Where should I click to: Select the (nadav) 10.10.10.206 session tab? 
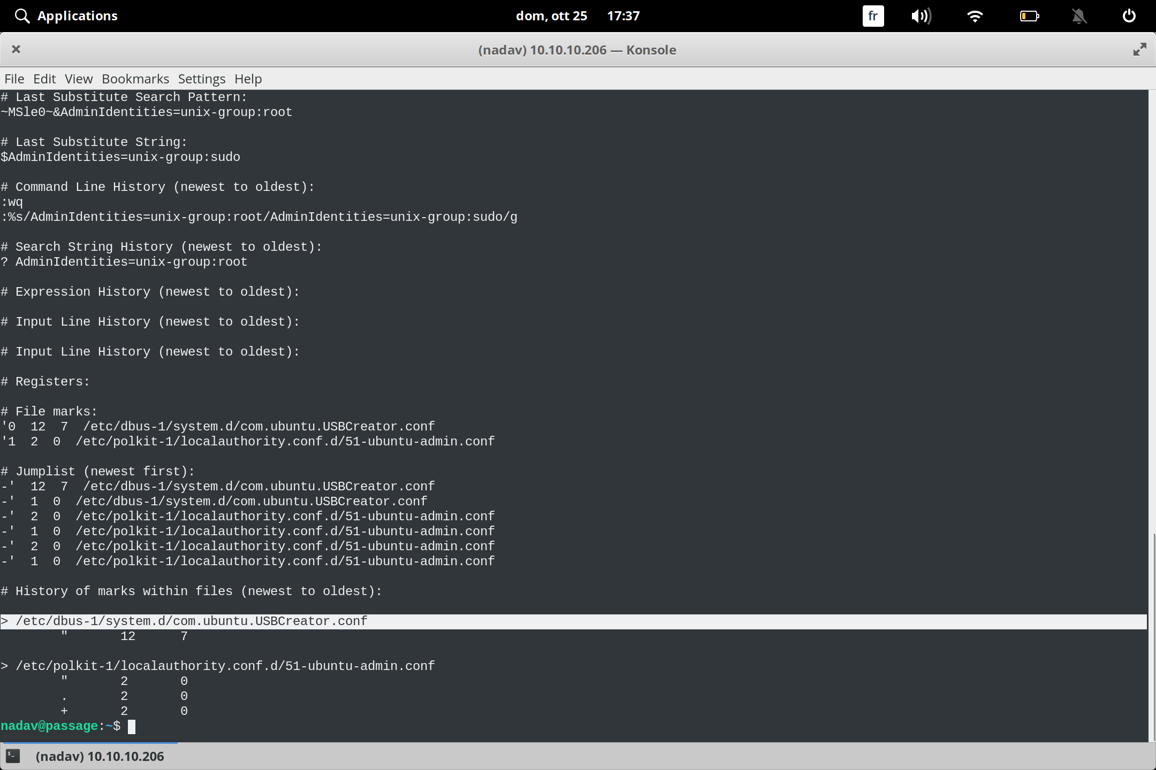100,756
